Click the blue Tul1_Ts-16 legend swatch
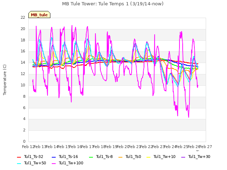227x170 pixels. (x=54, y=157)
